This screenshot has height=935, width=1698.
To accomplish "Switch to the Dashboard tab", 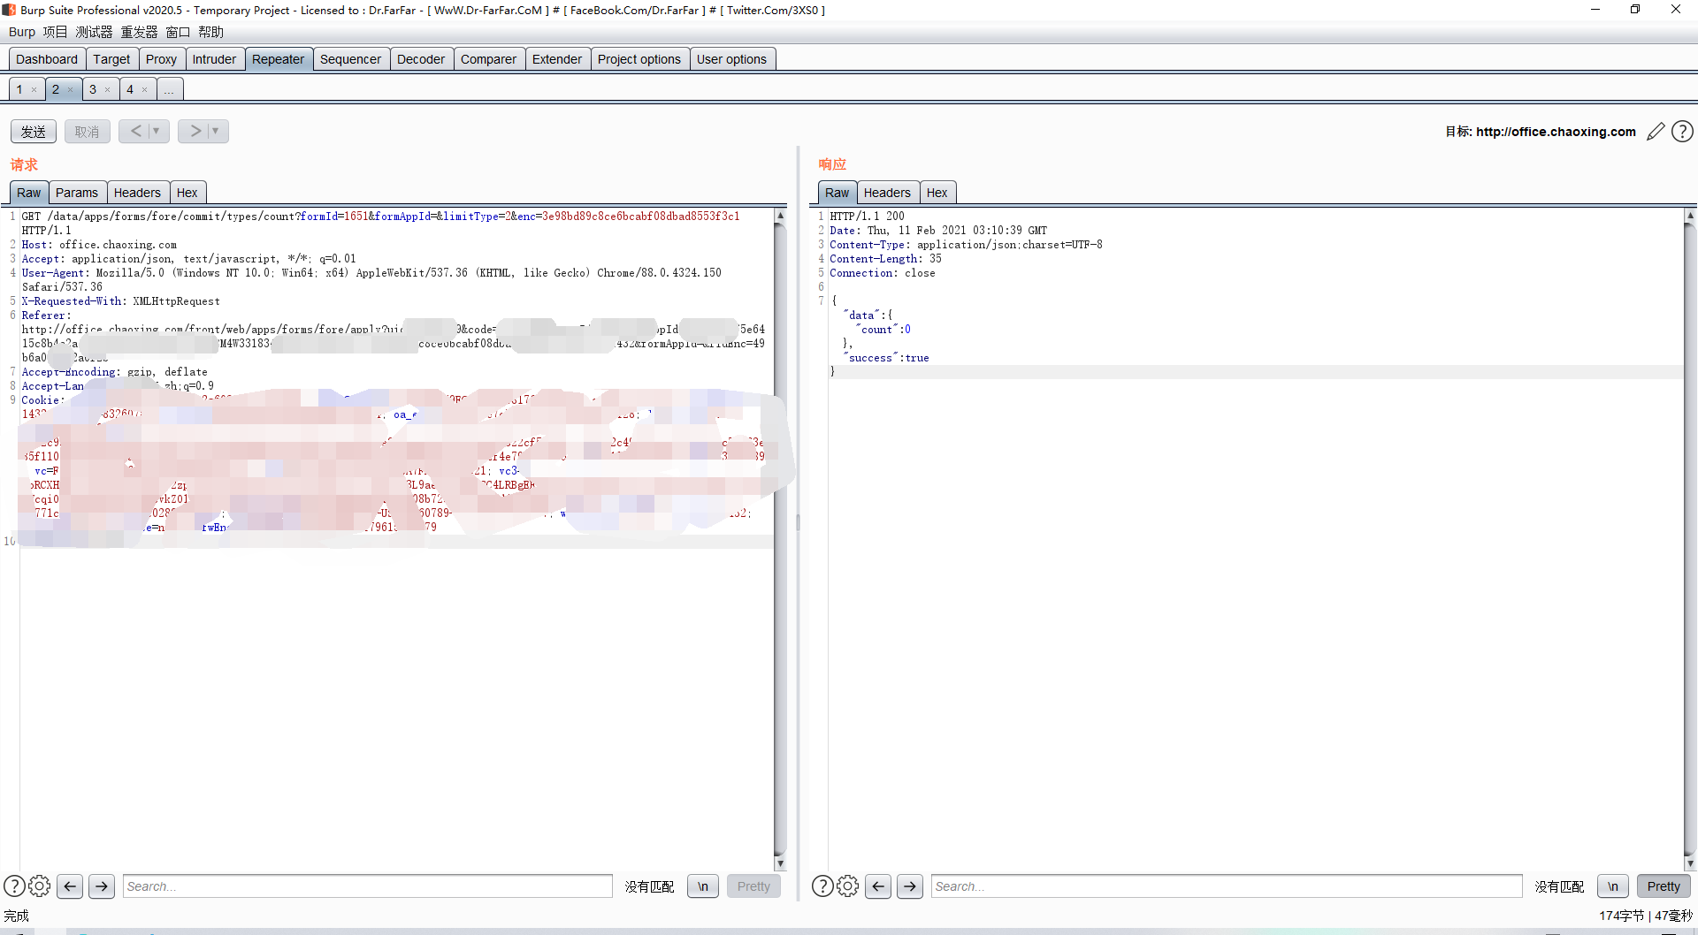I will coord(47,59).
